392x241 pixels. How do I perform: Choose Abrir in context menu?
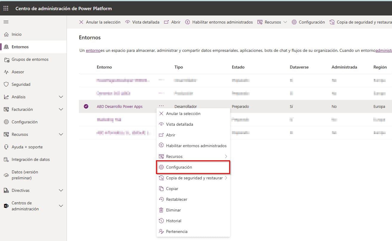[193, 135]
